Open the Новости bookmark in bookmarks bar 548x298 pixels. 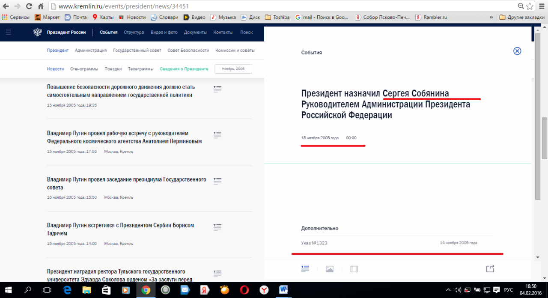point(132,17)
